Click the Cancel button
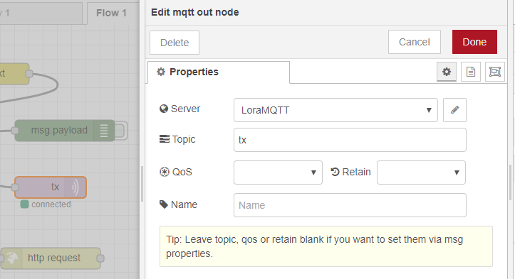 pos(414,42)
